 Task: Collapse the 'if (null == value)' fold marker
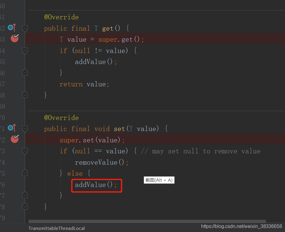pos(25,151)
